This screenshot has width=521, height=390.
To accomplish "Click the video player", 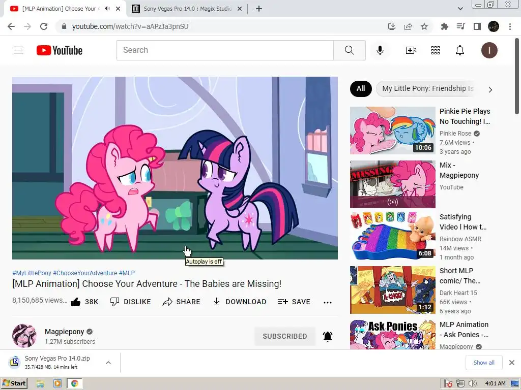I will tap(175, 168).
